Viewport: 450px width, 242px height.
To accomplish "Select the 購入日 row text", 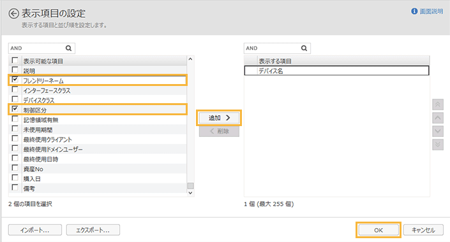I will click(x=32, y=179).
